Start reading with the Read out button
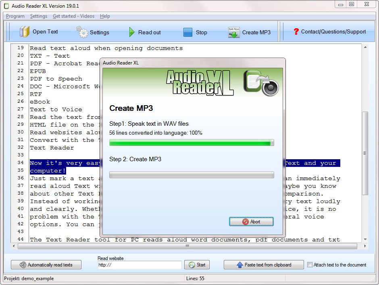379x285 pixels. pos(145,32)
